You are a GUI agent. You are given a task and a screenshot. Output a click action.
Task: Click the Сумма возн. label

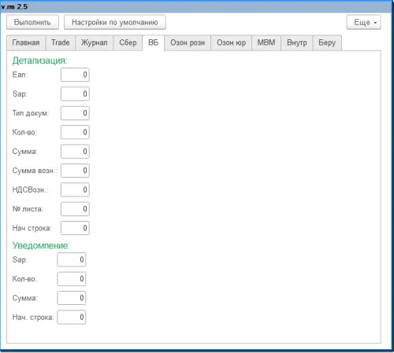(35, 171)
